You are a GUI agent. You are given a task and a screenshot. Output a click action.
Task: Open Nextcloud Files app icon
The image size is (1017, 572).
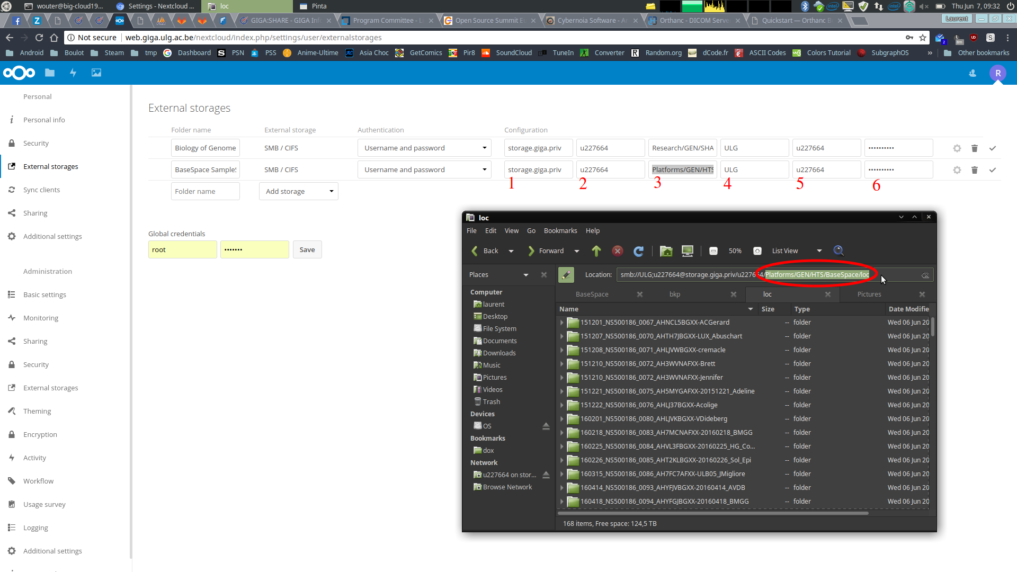pos(50,73)
